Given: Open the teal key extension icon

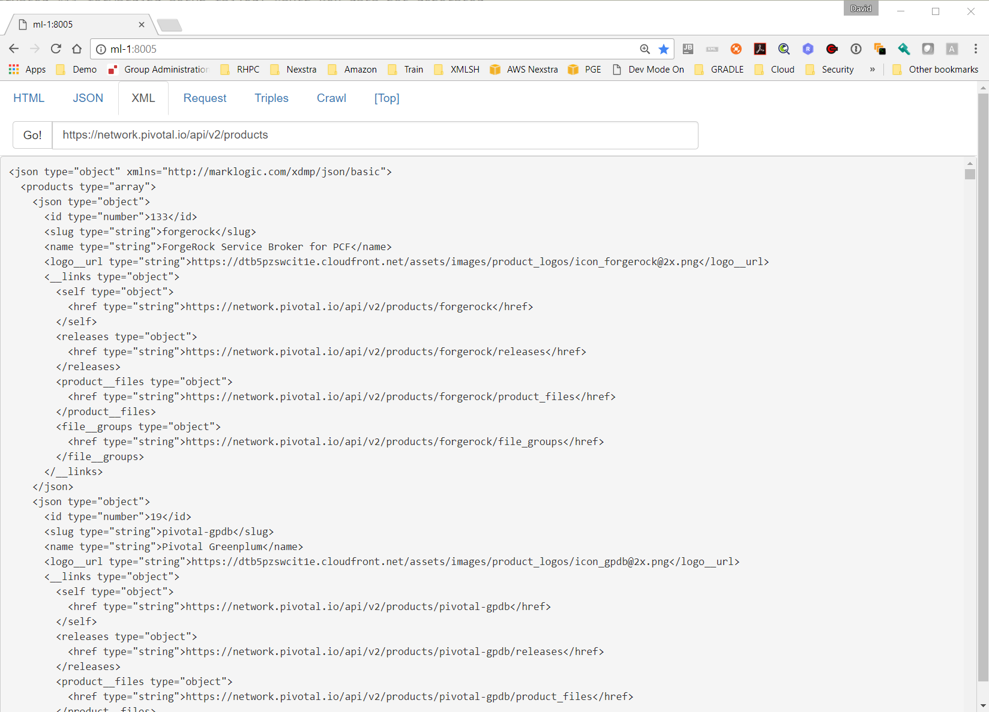Looking at the screenshot, I should tap(904, 49).
